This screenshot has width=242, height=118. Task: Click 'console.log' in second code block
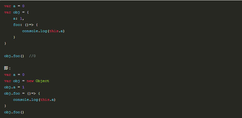click(25, 100)
